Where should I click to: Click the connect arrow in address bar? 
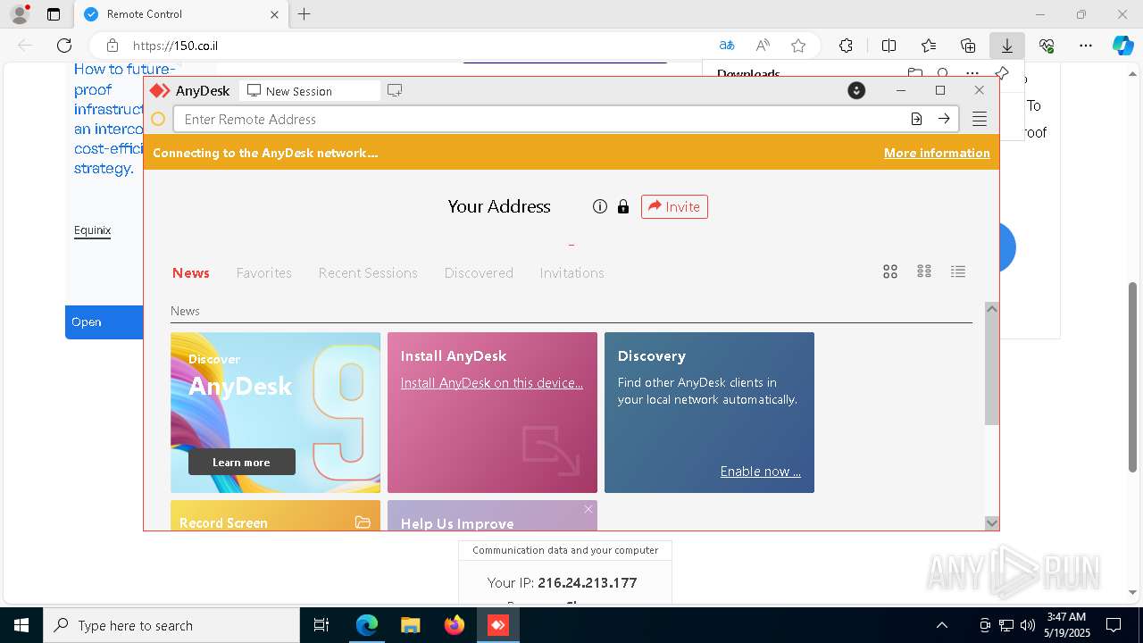(944, 119)
